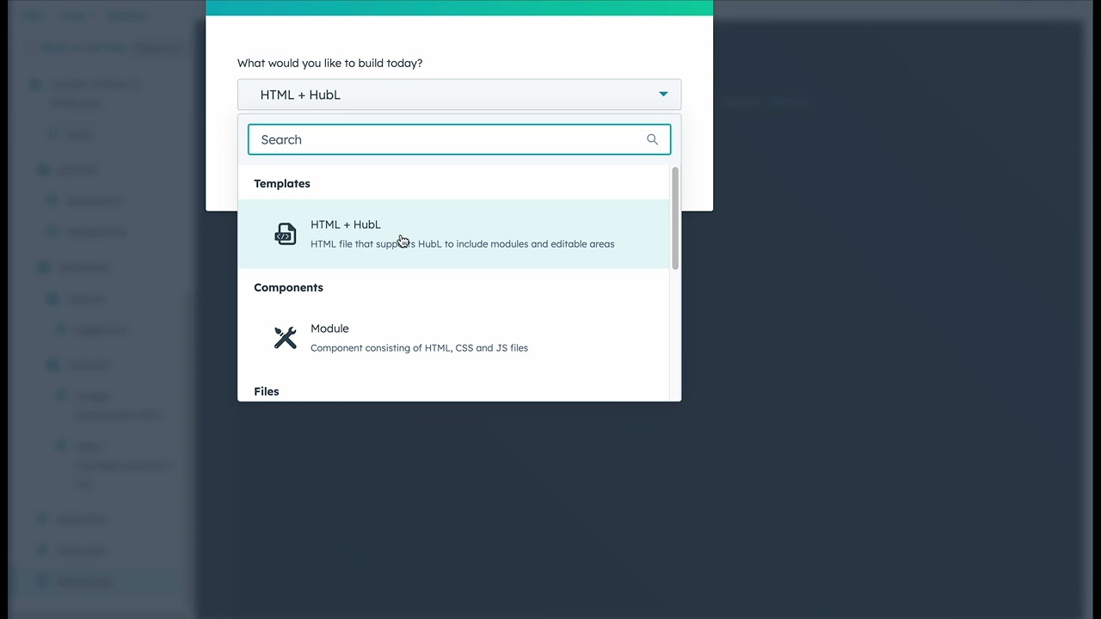
Task: Click the description 'Component consisting of HTML, CSS and JS files'
Action: click(x=419, y=348)
